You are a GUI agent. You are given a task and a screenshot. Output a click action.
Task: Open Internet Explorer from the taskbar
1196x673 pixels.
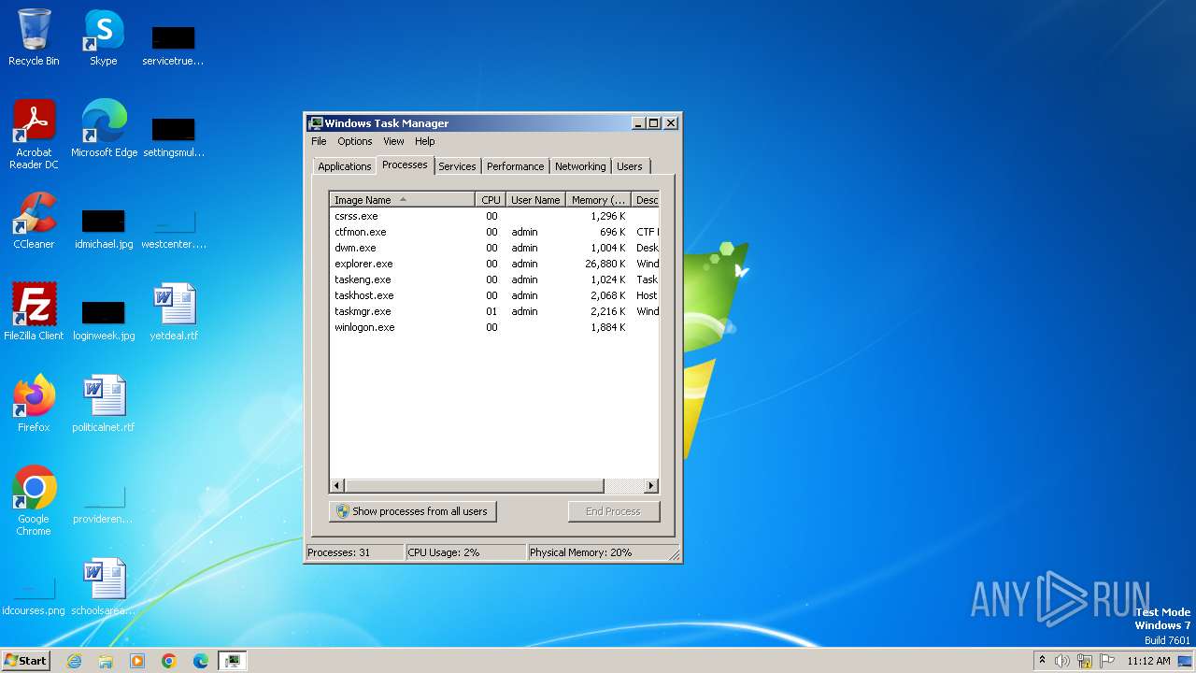point(75,661)
